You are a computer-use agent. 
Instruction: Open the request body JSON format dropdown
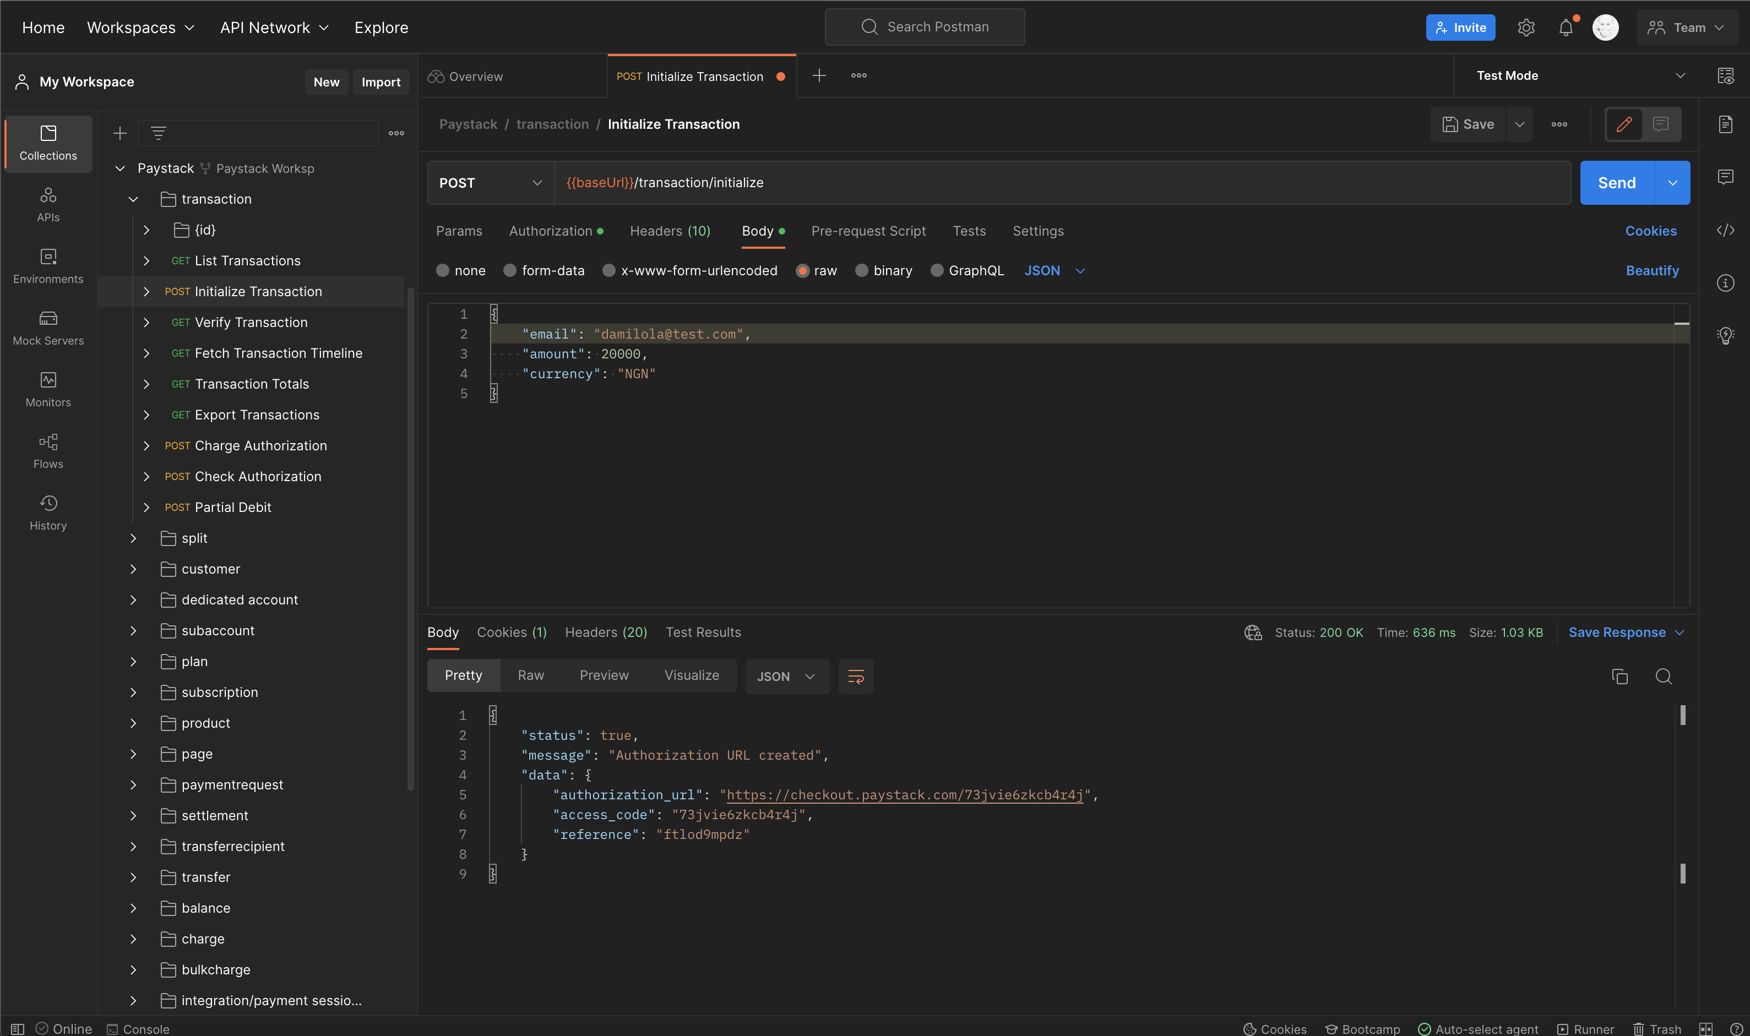(x=1055, y=270)
